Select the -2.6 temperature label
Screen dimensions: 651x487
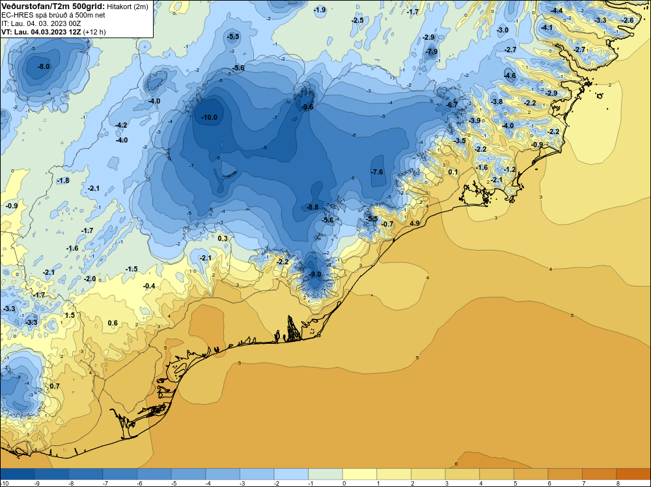(628, 20)
